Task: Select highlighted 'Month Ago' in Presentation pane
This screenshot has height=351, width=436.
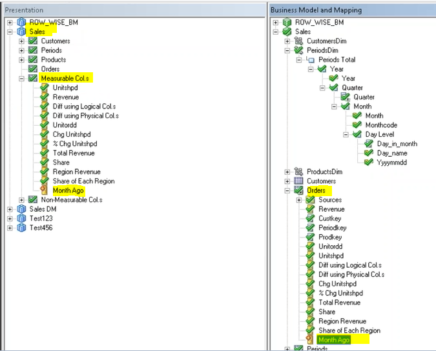Action: pos(68,190)
